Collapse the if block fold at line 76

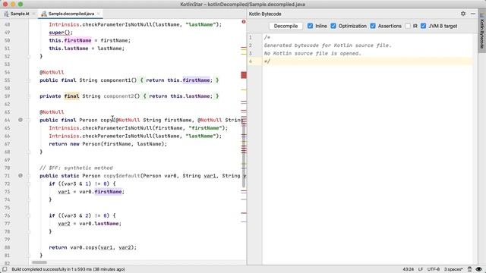coord(29,215)
